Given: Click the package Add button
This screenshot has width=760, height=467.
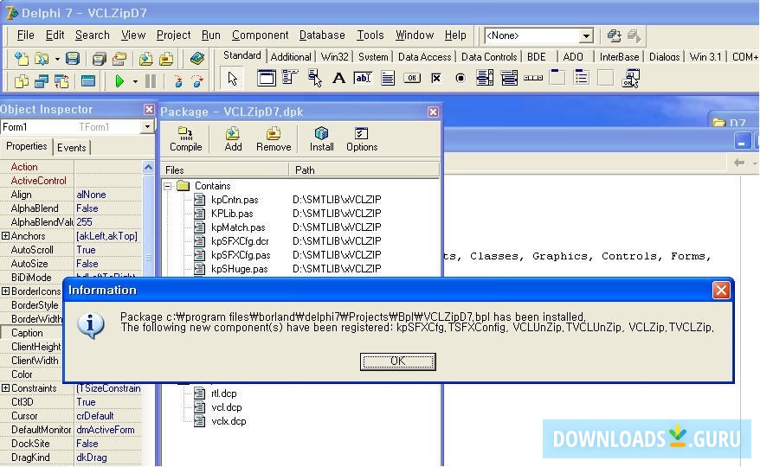Looking at the screenshot, I should [x=233, y=139].
